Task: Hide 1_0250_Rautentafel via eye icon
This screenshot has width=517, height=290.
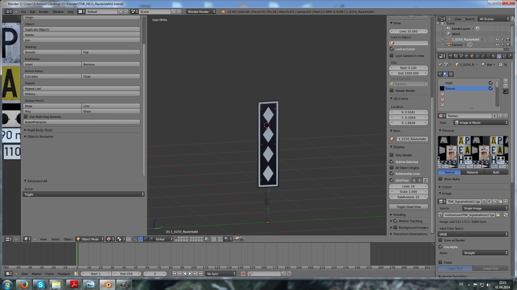Action: [x=497, y=39]
